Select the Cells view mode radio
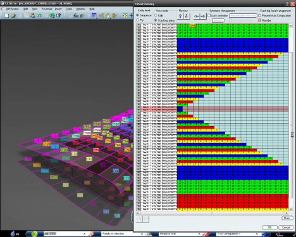The width and height of the screenshot is (296, 237). [x=156, y=15]
